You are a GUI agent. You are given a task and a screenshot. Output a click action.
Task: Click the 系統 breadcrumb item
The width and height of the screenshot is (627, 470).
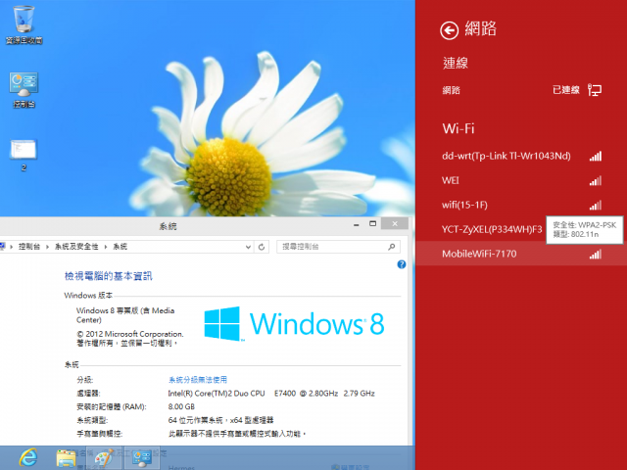coord(120,247)
